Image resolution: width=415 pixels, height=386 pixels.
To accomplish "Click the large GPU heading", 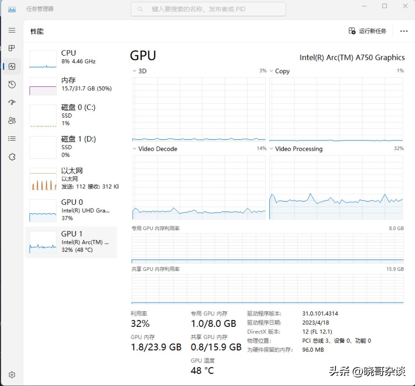I will tap(143, 56).
